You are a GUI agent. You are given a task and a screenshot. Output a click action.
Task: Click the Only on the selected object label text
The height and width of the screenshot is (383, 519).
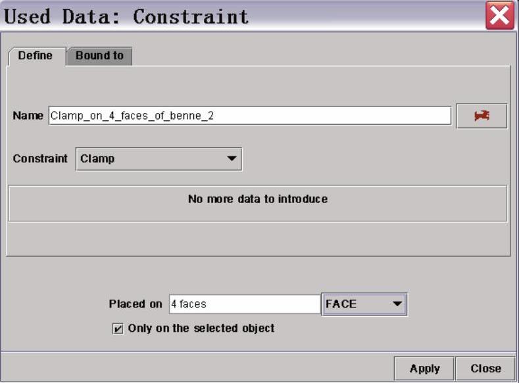[201, 328]
